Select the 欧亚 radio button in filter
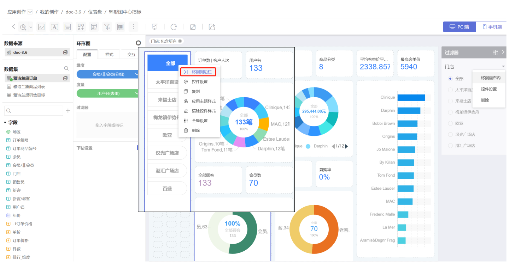Viewport: 509px width, 269px height. 450,123
